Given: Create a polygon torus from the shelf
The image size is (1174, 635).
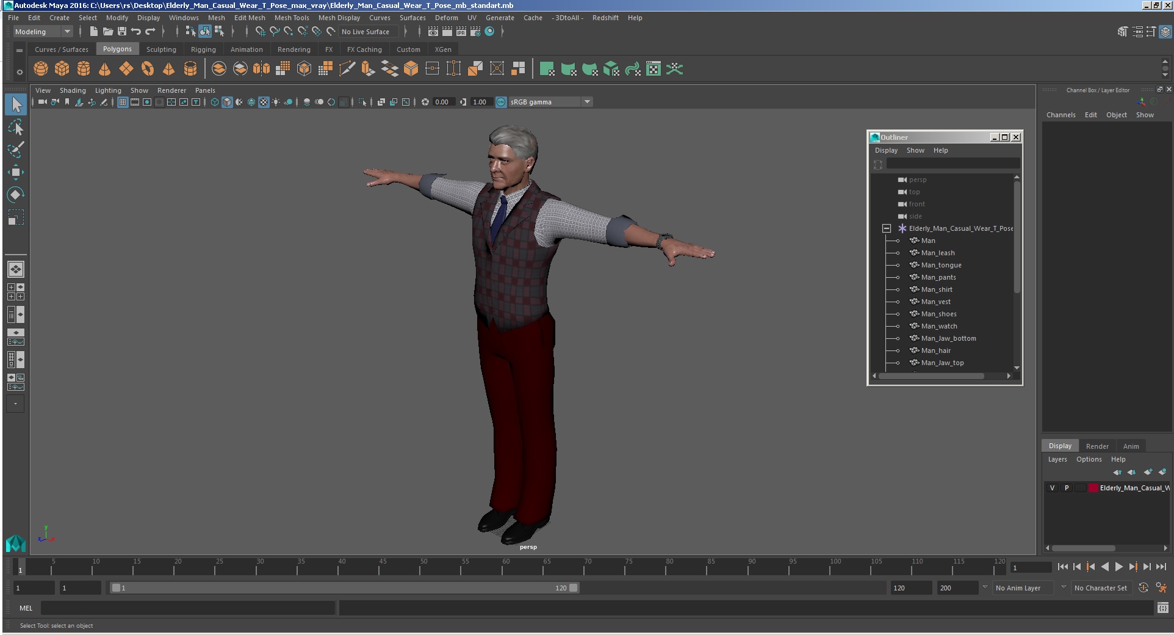Looking at the screenshot, I should coord(148,69).
